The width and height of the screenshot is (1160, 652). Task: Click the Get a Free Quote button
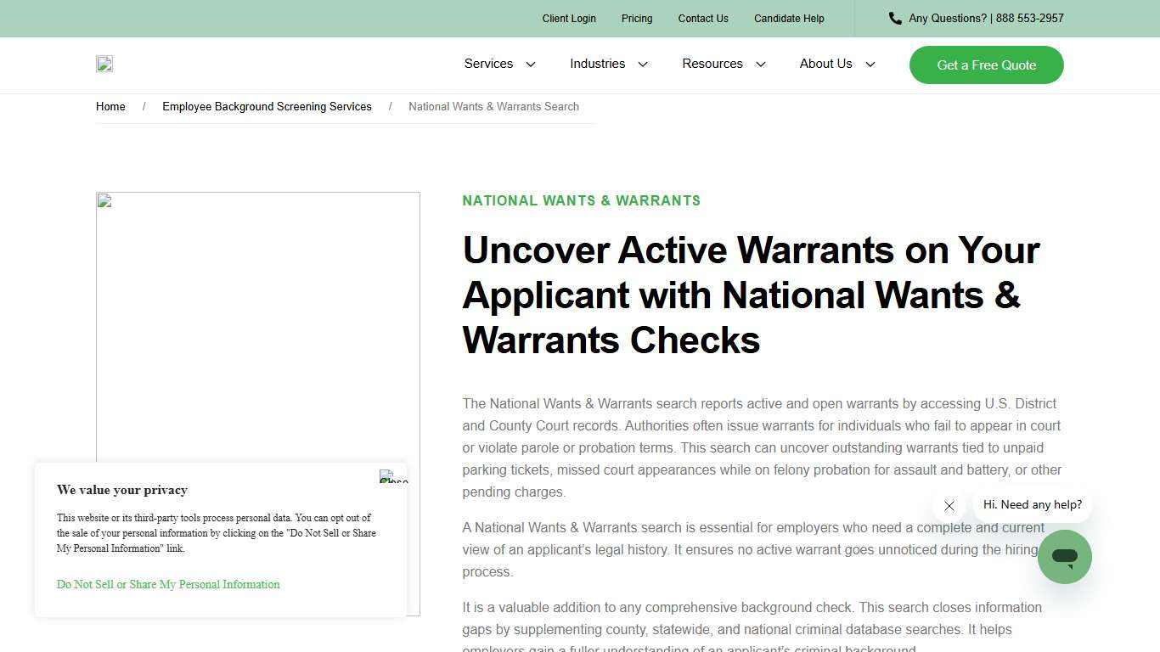(986, 65)
